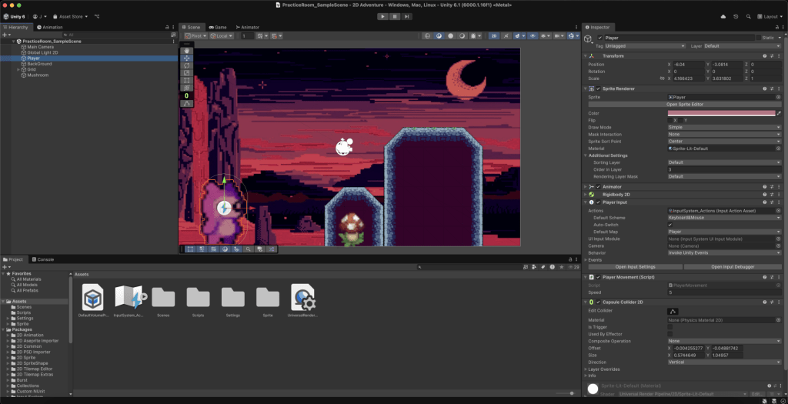Click the Sprite Renderer Color swatch
788x404 pixels.
tap(720, 113)
